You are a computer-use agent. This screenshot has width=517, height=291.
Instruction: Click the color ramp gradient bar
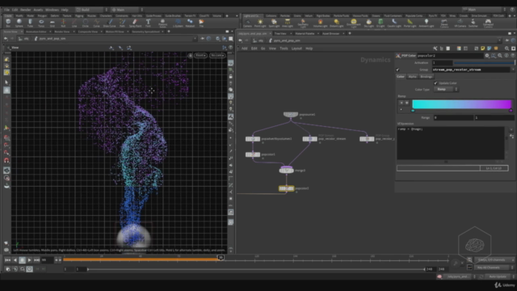click(x=461, y=104)
